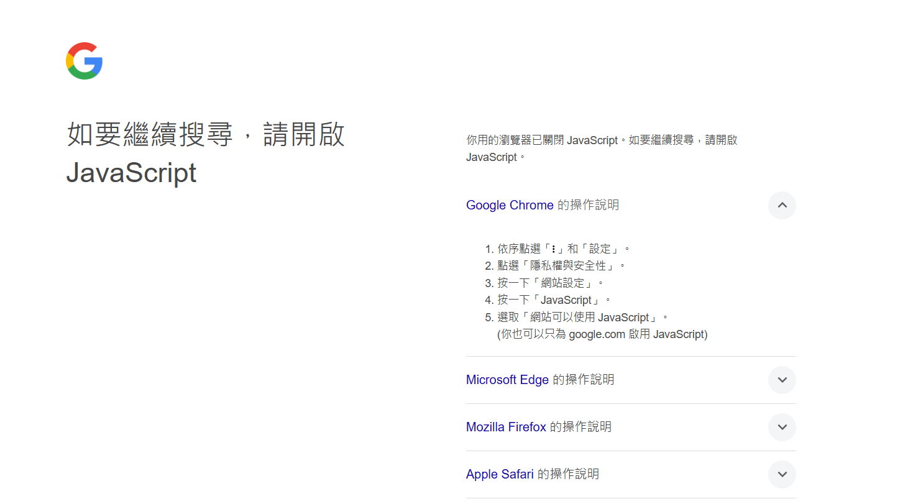Viewport: 913px width, 504px height.
Task: Open the Mozilla Firefox link
Action: (x=505, y=427)
